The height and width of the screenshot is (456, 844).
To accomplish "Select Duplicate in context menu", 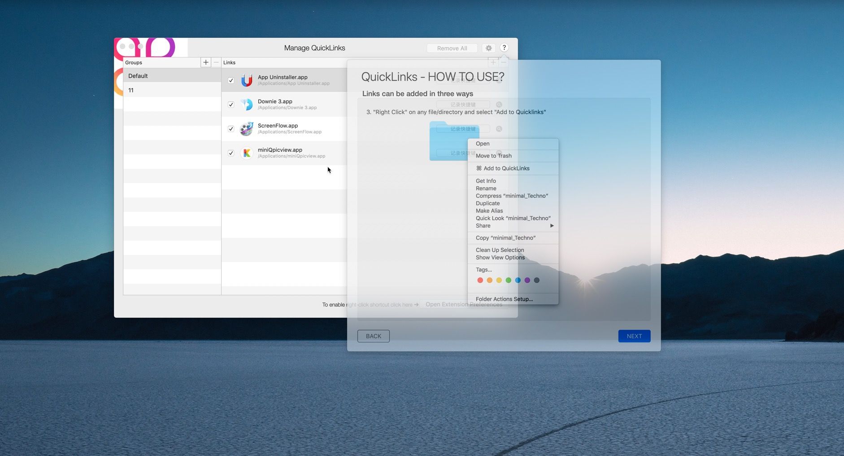I will pyautogui.click(x=513, y=203).
